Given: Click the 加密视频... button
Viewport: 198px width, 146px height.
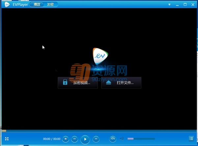Looking at the screenshot, I should [x=78, y=83].
